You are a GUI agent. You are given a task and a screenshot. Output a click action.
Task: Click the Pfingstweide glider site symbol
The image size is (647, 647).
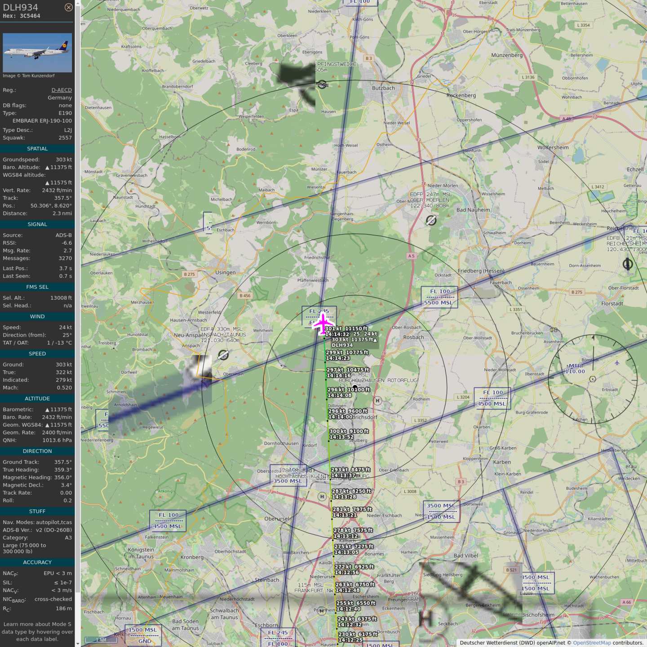coord(322,84)
